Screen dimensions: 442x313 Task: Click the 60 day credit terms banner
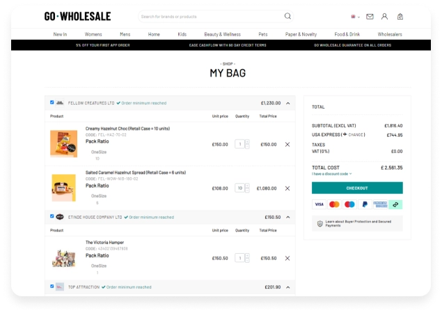pos(228,45)
